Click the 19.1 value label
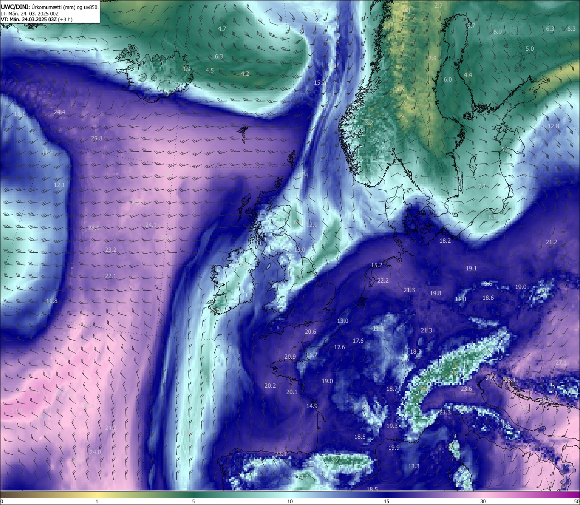This screenshot has height=505, width=580. 471,269
